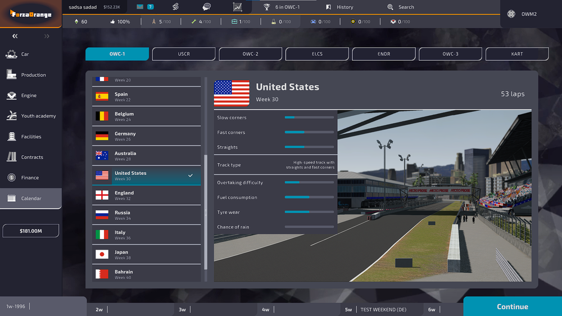Collapse sidebar with double left arrows

pos(15,36)
